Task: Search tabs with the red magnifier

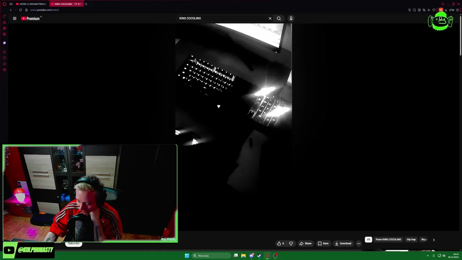Action: (x=443, y=4)
